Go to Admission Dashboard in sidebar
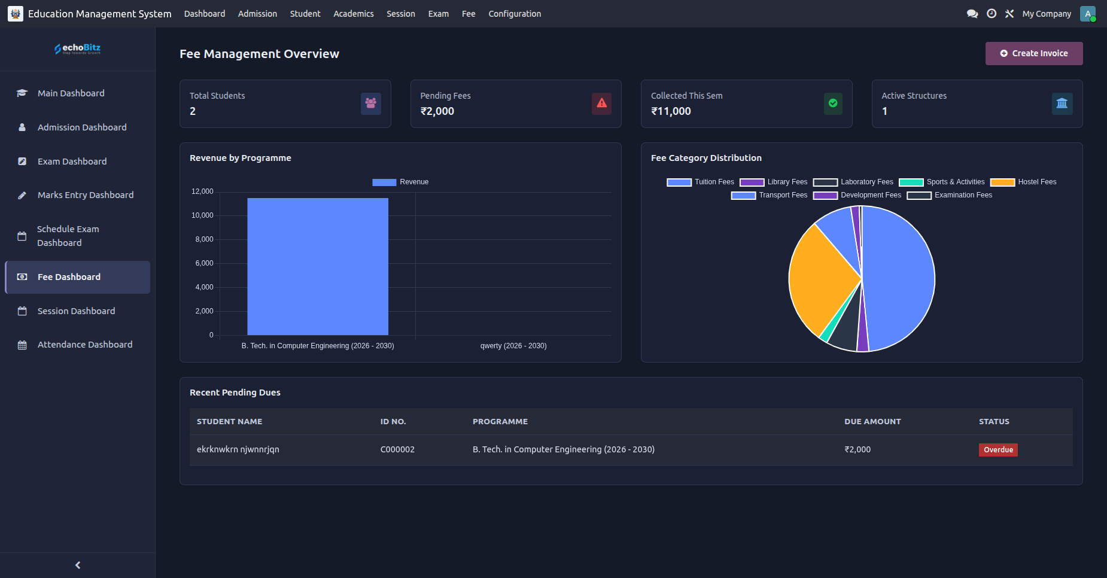 (78, 127)
